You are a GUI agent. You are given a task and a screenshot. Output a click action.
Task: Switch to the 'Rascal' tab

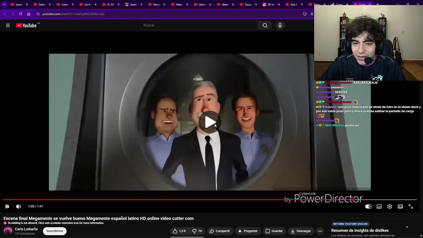(248, 5)
